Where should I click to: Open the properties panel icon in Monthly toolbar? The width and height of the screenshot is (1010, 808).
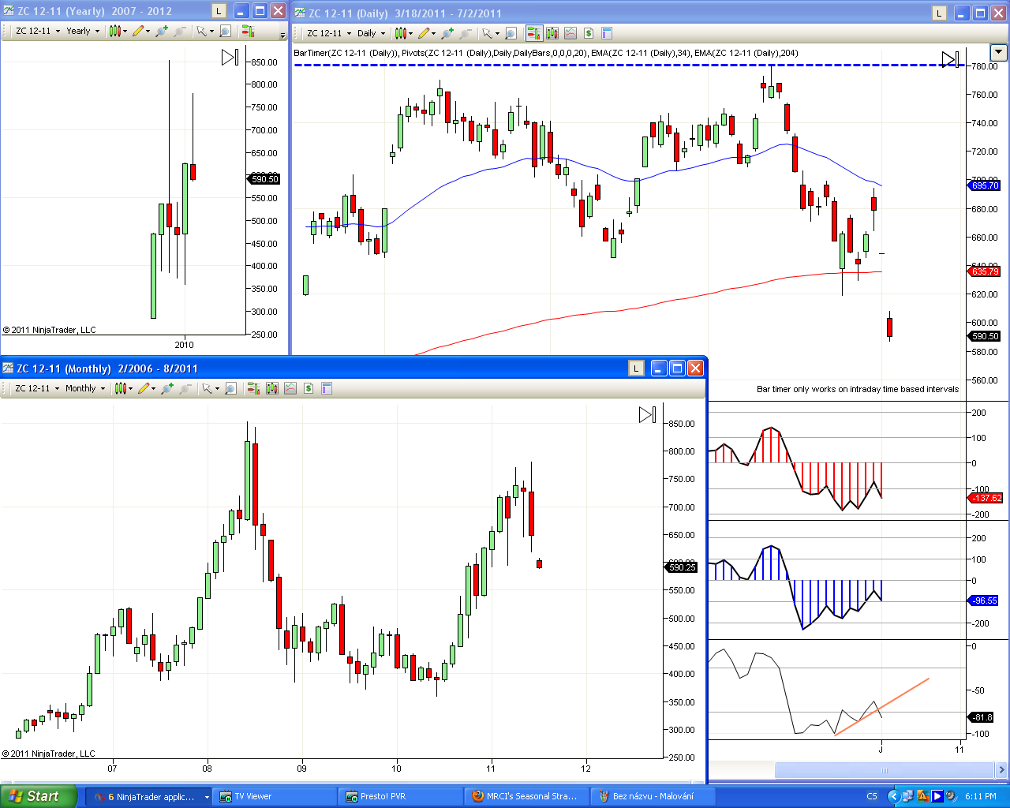(x=327, y=388)
